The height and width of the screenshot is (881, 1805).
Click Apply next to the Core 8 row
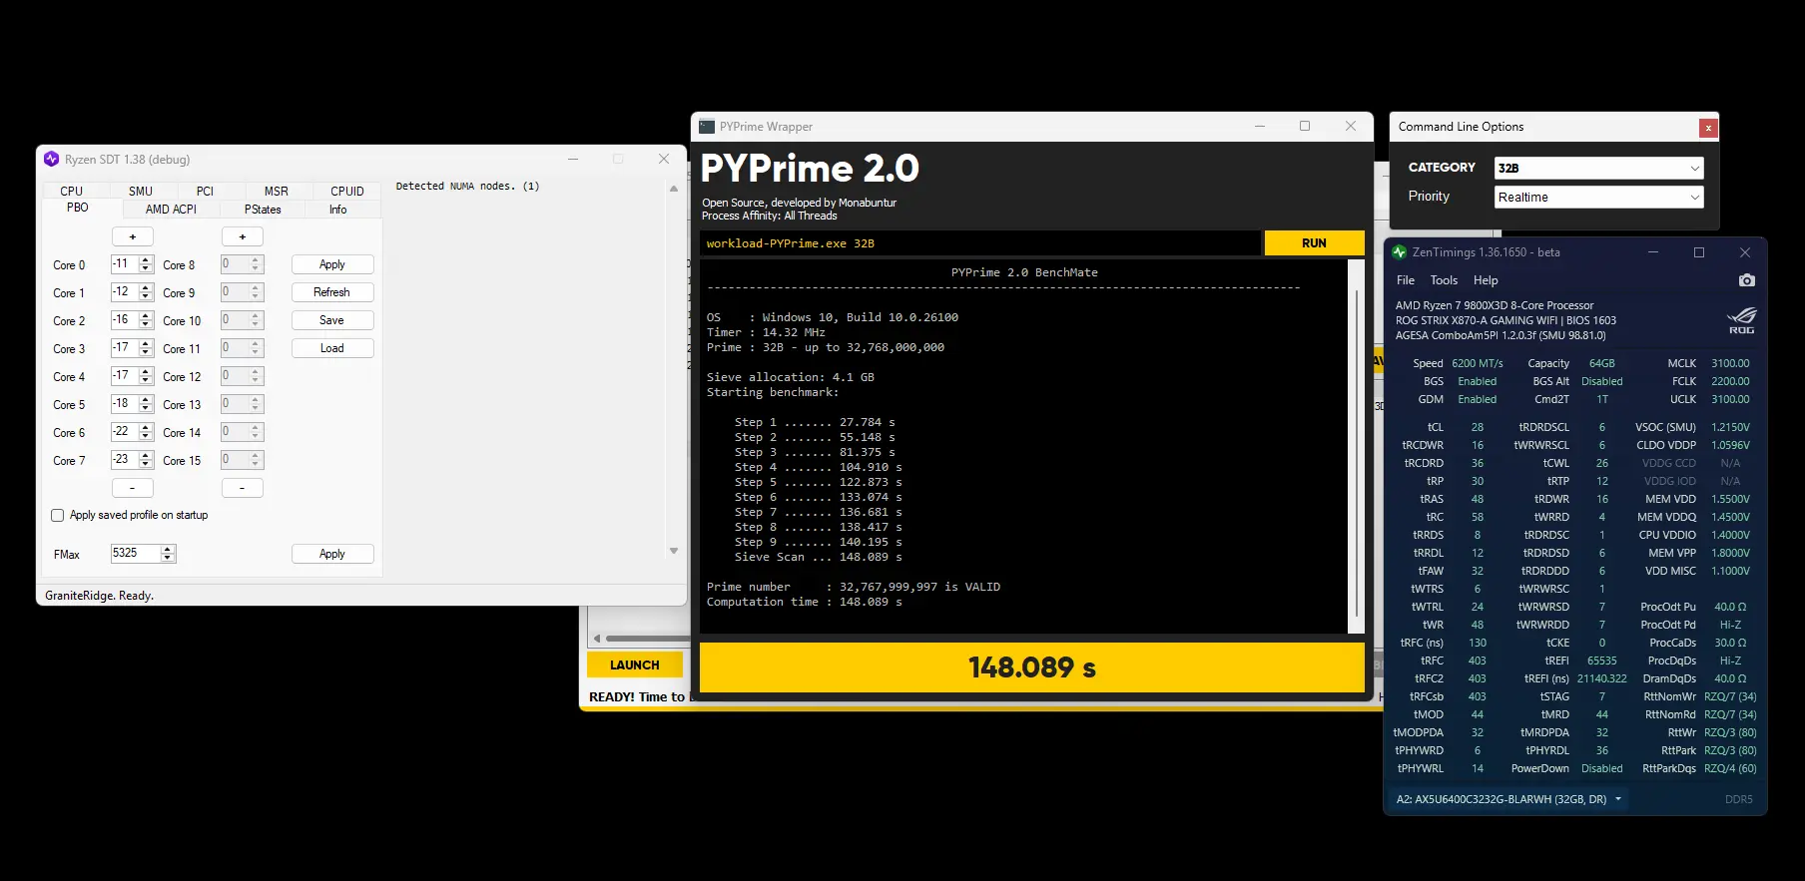coord(332,264)
